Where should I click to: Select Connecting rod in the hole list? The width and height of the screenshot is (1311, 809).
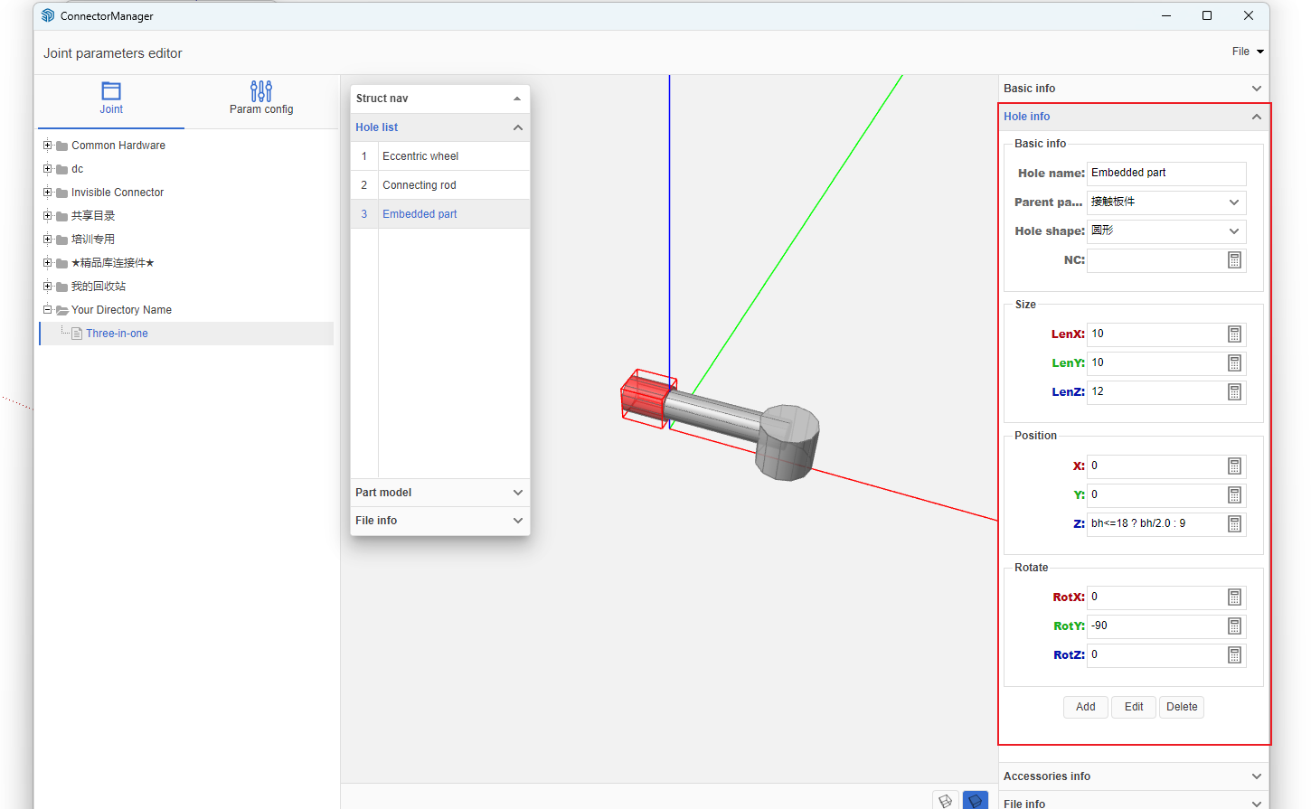(x=420, y=185)
